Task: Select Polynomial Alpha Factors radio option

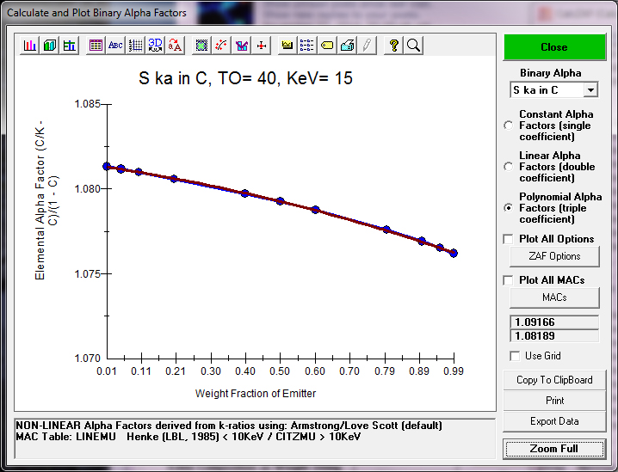Action: click(508, 208)
